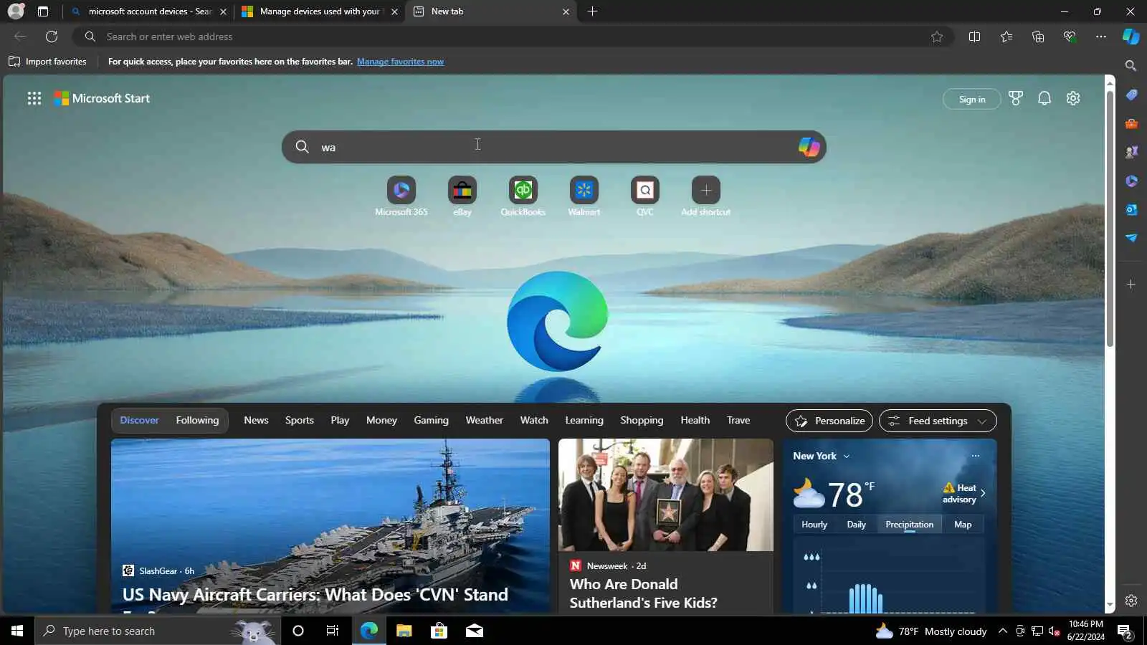
Task: Open sidebar Games icon
Action: (1131, 152)
